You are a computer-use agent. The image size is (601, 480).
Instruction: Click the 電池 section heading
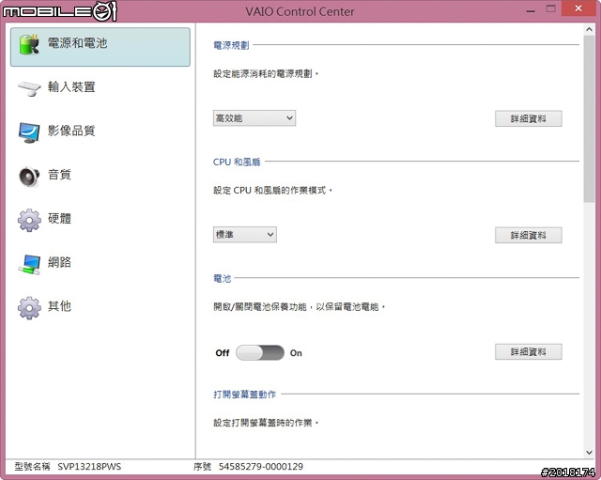click(x=222, y=278)
